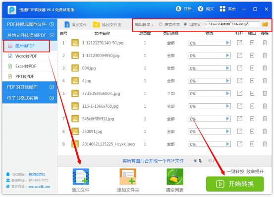This screenshot has height=197, width=274.
Task: Open the 注册 register option
Action: click(x=184, y=9)
